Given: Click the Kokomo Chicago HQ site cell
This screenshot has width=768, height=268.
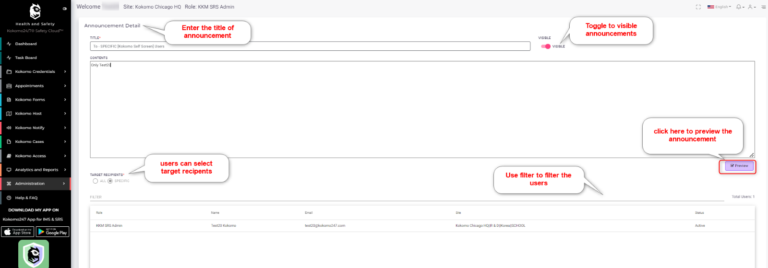Looking at the screenshot, I should coord(491,225).
